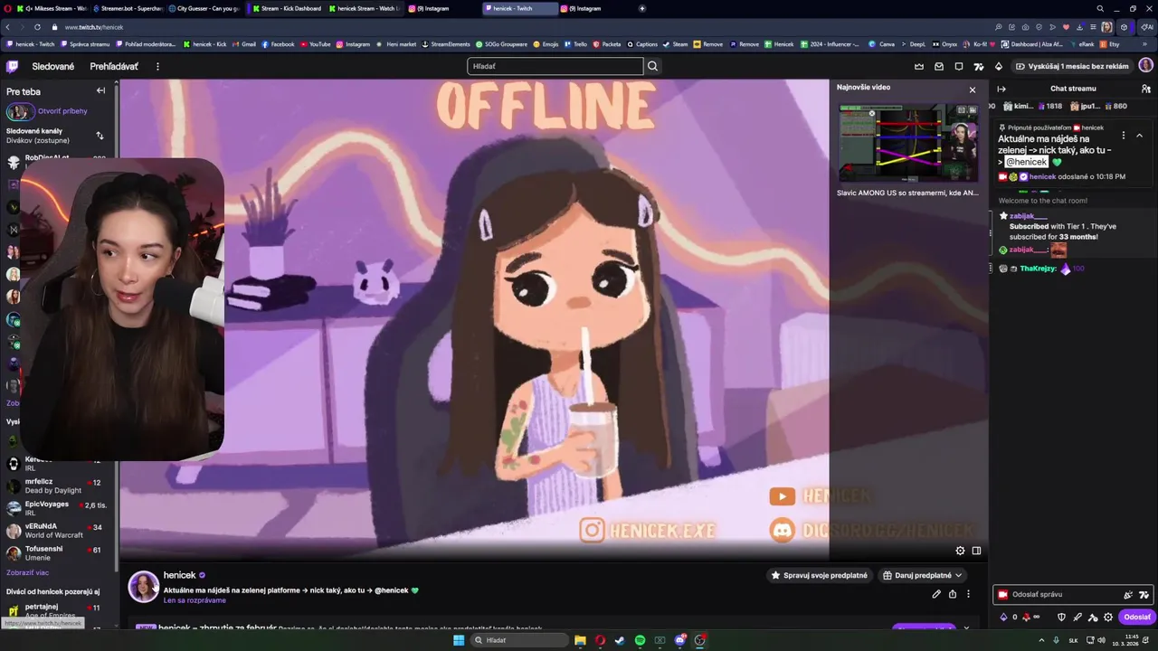Open henicek channel avatar under the player
1158x651 pixels.
point(143,587)
